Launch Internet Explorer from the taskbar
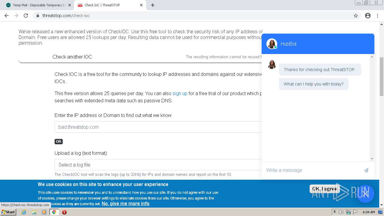Viewport: 384px width, 216px height. [x=24, y=212]
